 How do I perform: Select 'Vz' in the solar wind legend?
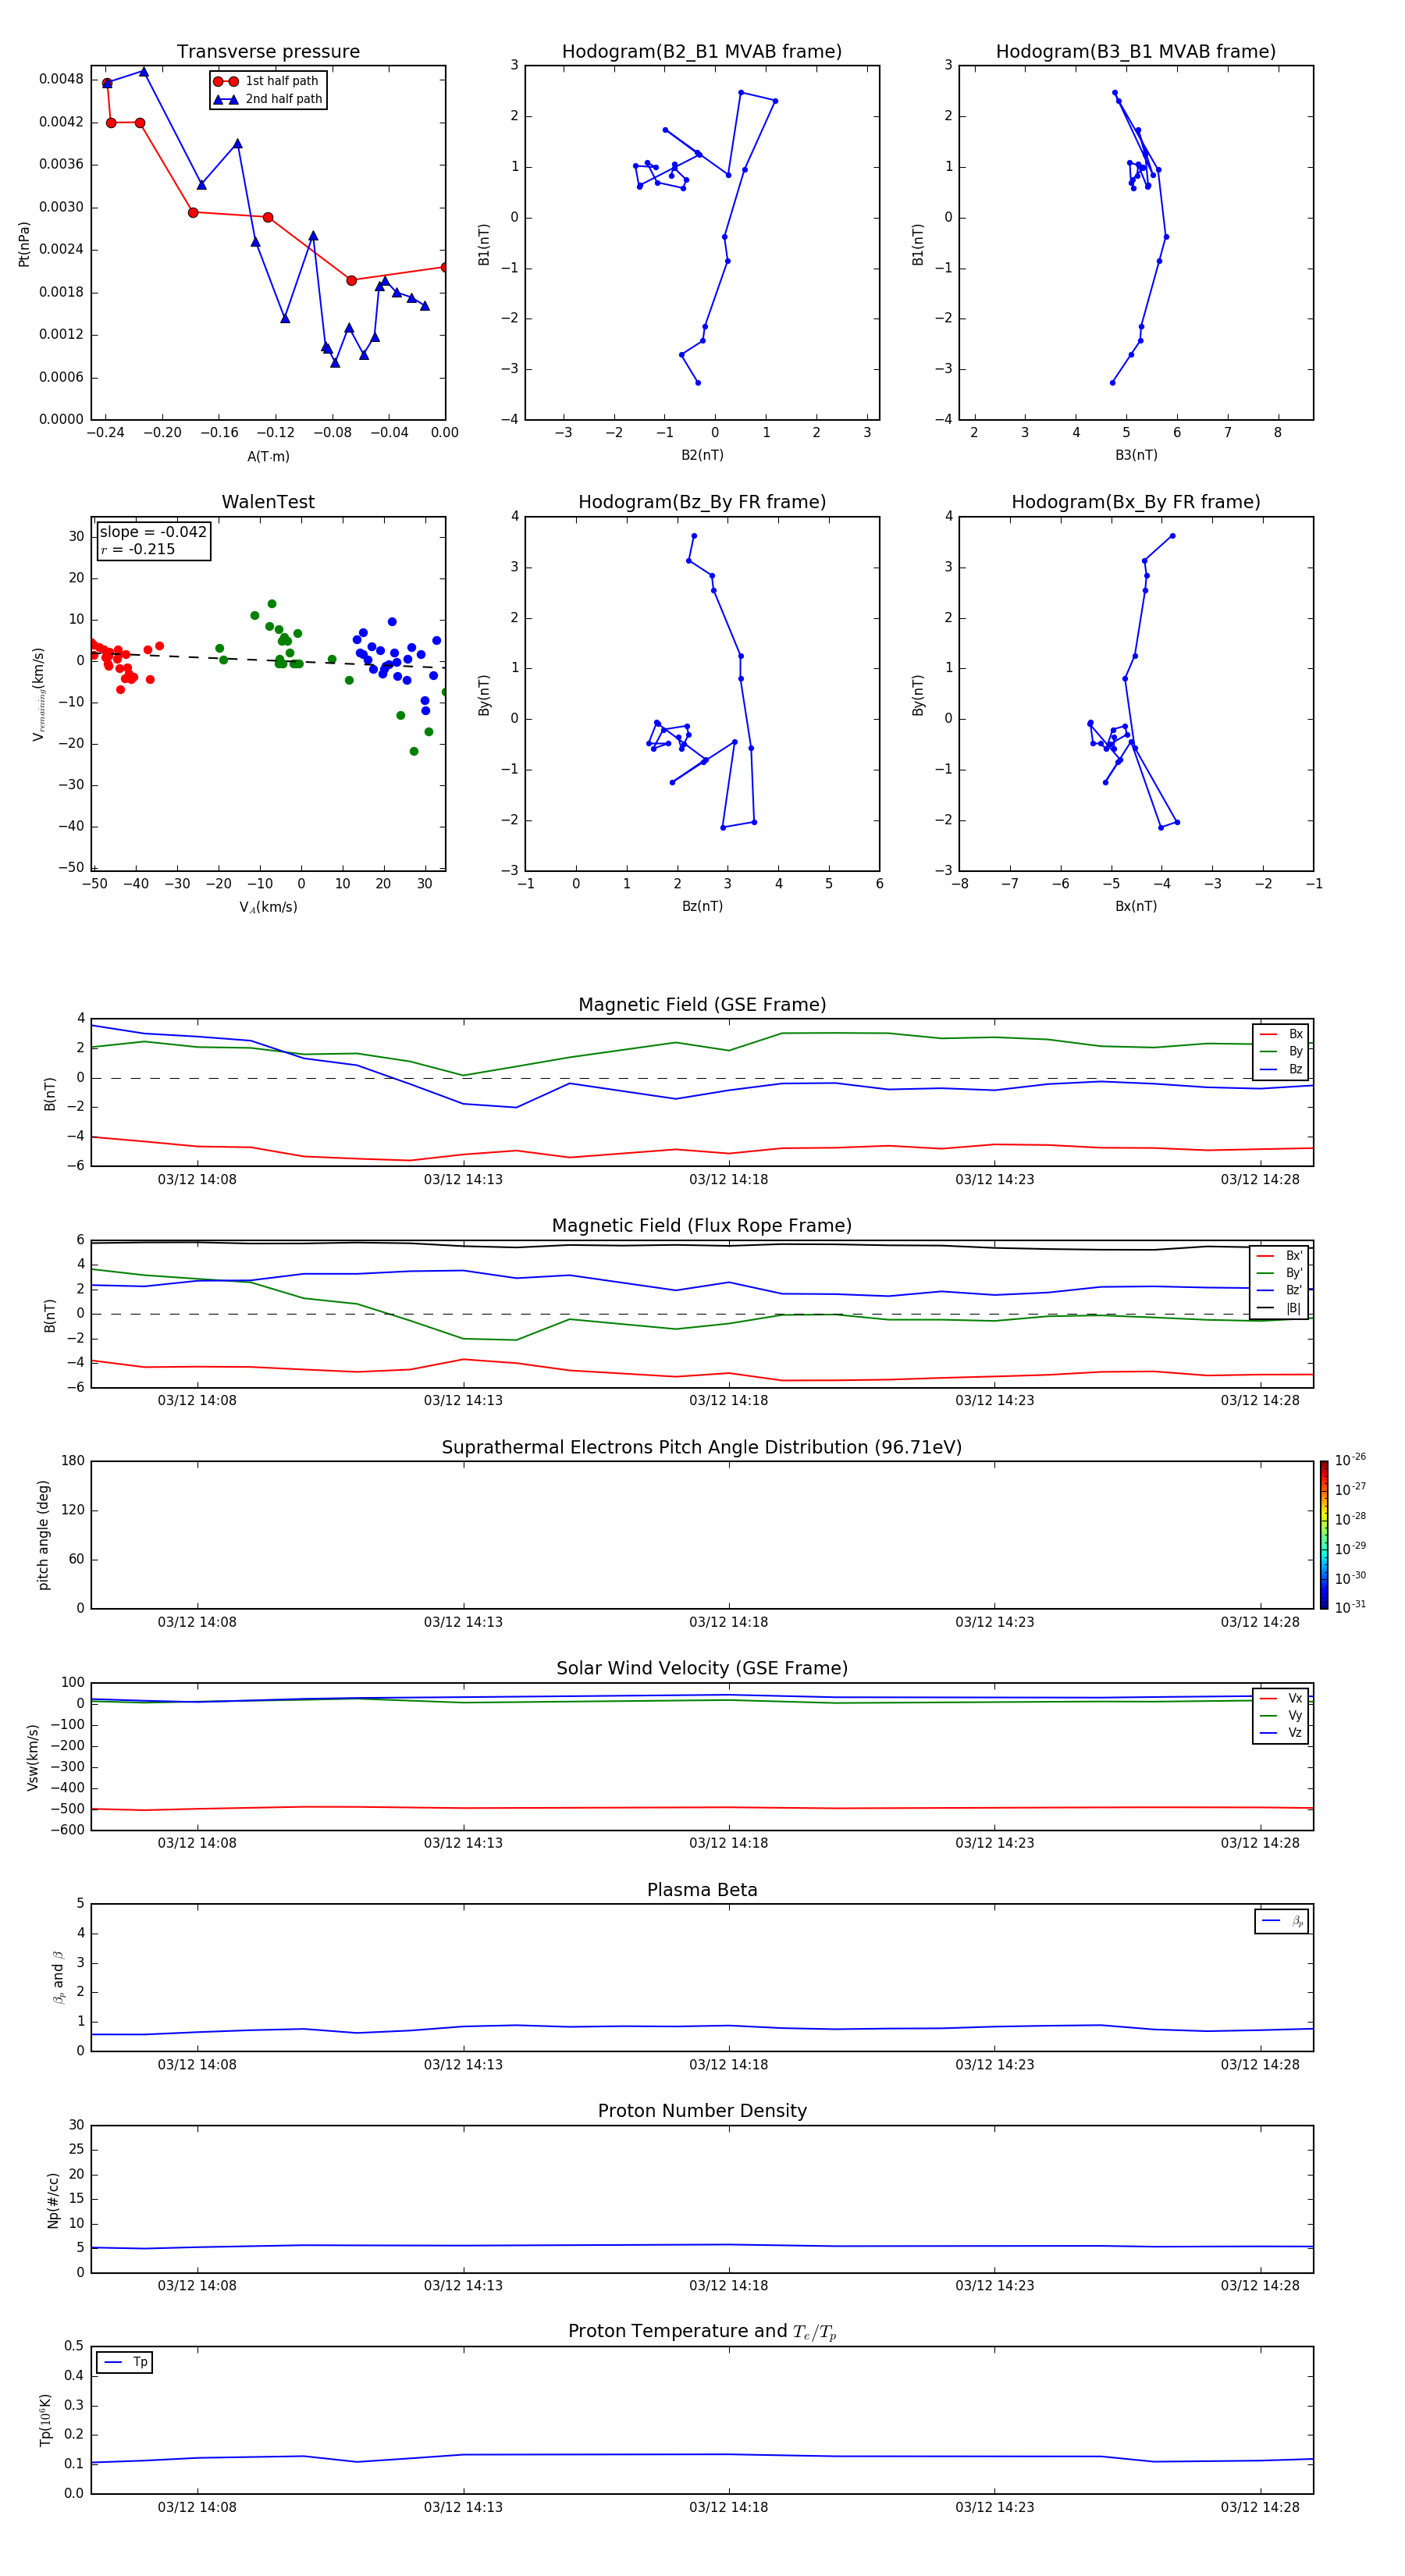tap(1281, 1733)
